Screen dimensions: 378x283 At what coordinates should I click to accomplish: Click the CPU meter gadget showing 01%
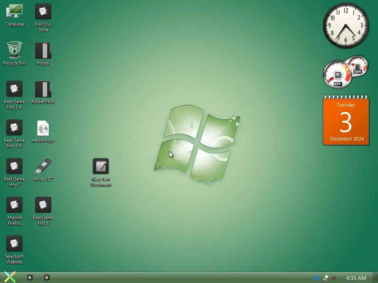(337, 74)
